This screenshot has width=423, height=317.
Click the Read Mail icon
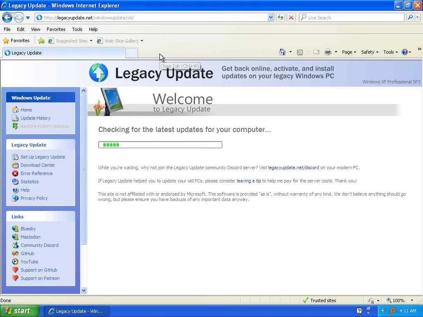point(316,52)
